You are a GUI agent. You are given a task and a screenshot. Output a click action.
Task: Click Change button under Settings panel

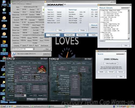tap(82, 30)
